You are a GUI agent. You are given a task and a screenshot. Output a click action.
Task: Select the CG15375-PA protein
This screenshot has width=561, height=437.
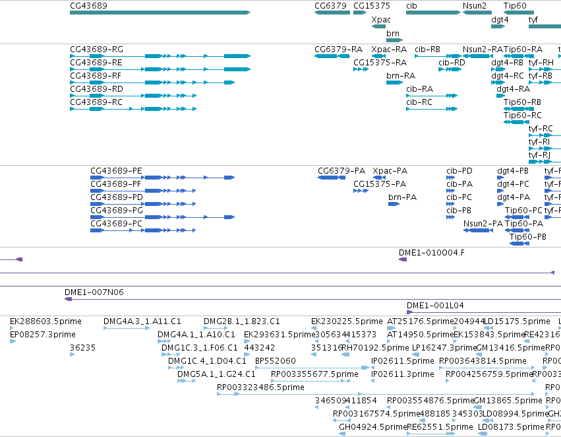pyautogui.click(x=361, y=191)
